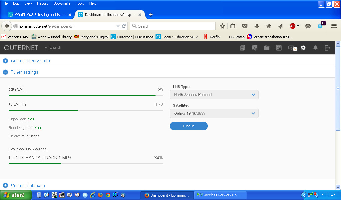Show URL history dropdown in address bar
This screenshot has height=200, width=341.
(118, 26)
